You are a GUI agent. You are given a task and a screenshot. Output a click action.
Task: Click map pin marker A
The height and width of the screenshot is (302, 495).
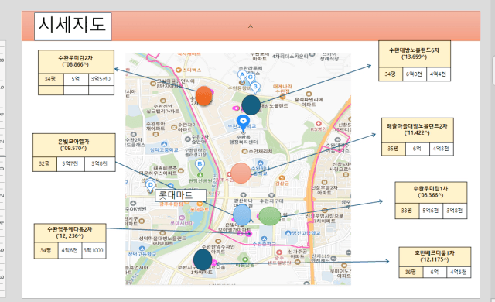[242, 76]
